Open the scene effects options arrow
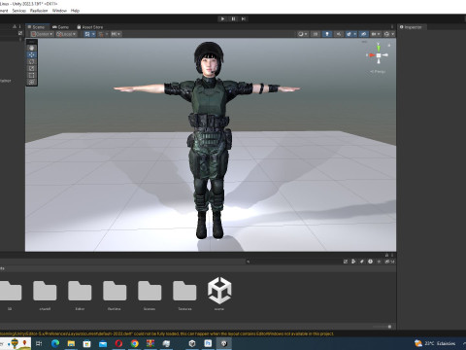466x350 pixels. click(x=355, y=34)
